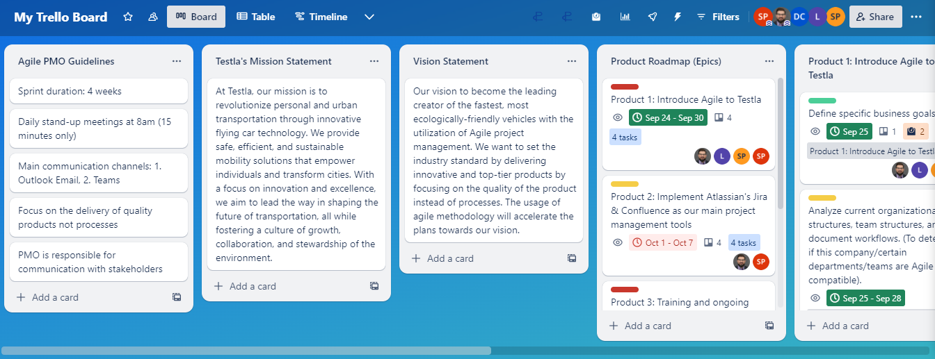The image size is (935, 359).
Task: Switch to the Timeline view
Action: coord(321,17)
